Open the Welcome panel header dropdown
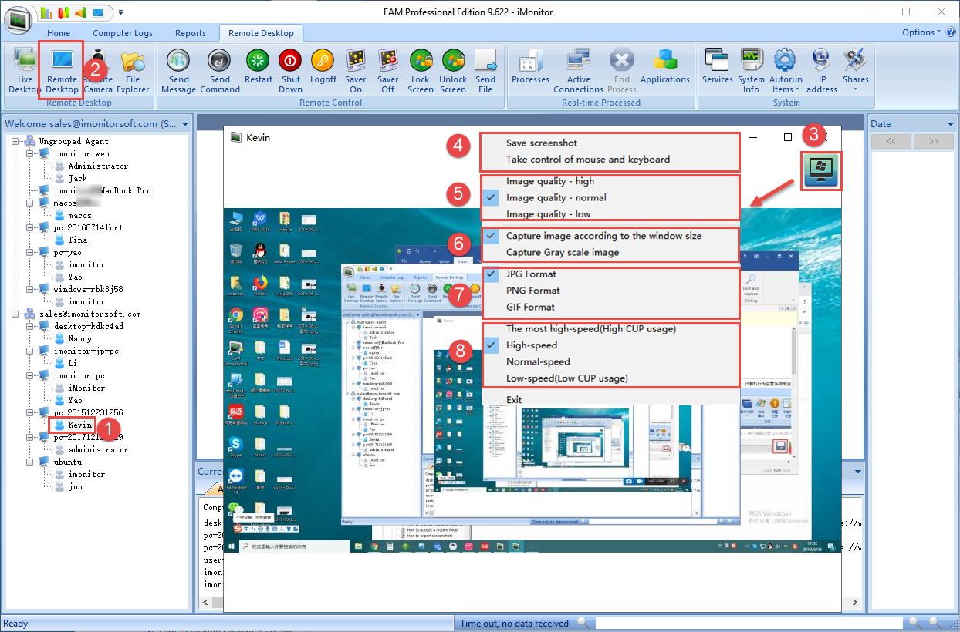This screenshot has height=632, width=960. point(185,123)
